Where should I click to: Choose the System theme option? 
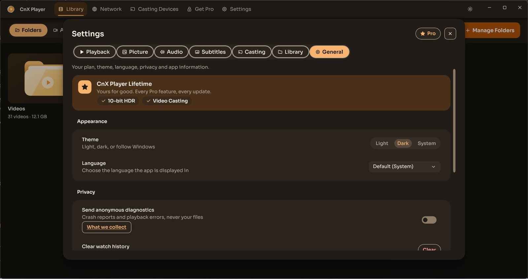click(x=427, y=143)
